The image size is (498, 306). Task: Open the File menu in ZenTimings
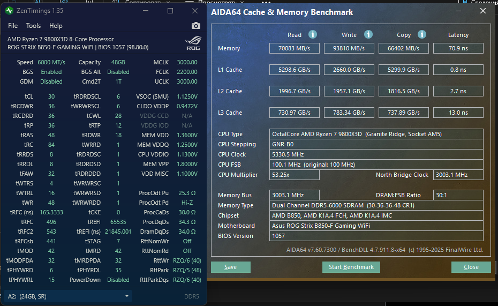[13, 26]
